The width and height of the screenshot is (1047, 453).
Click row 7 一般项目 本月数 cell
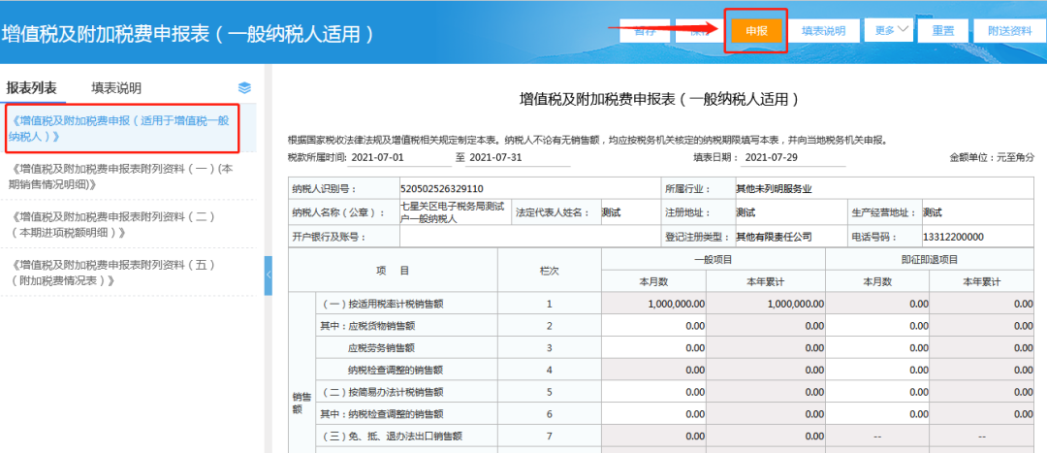[x=653, y=437]
